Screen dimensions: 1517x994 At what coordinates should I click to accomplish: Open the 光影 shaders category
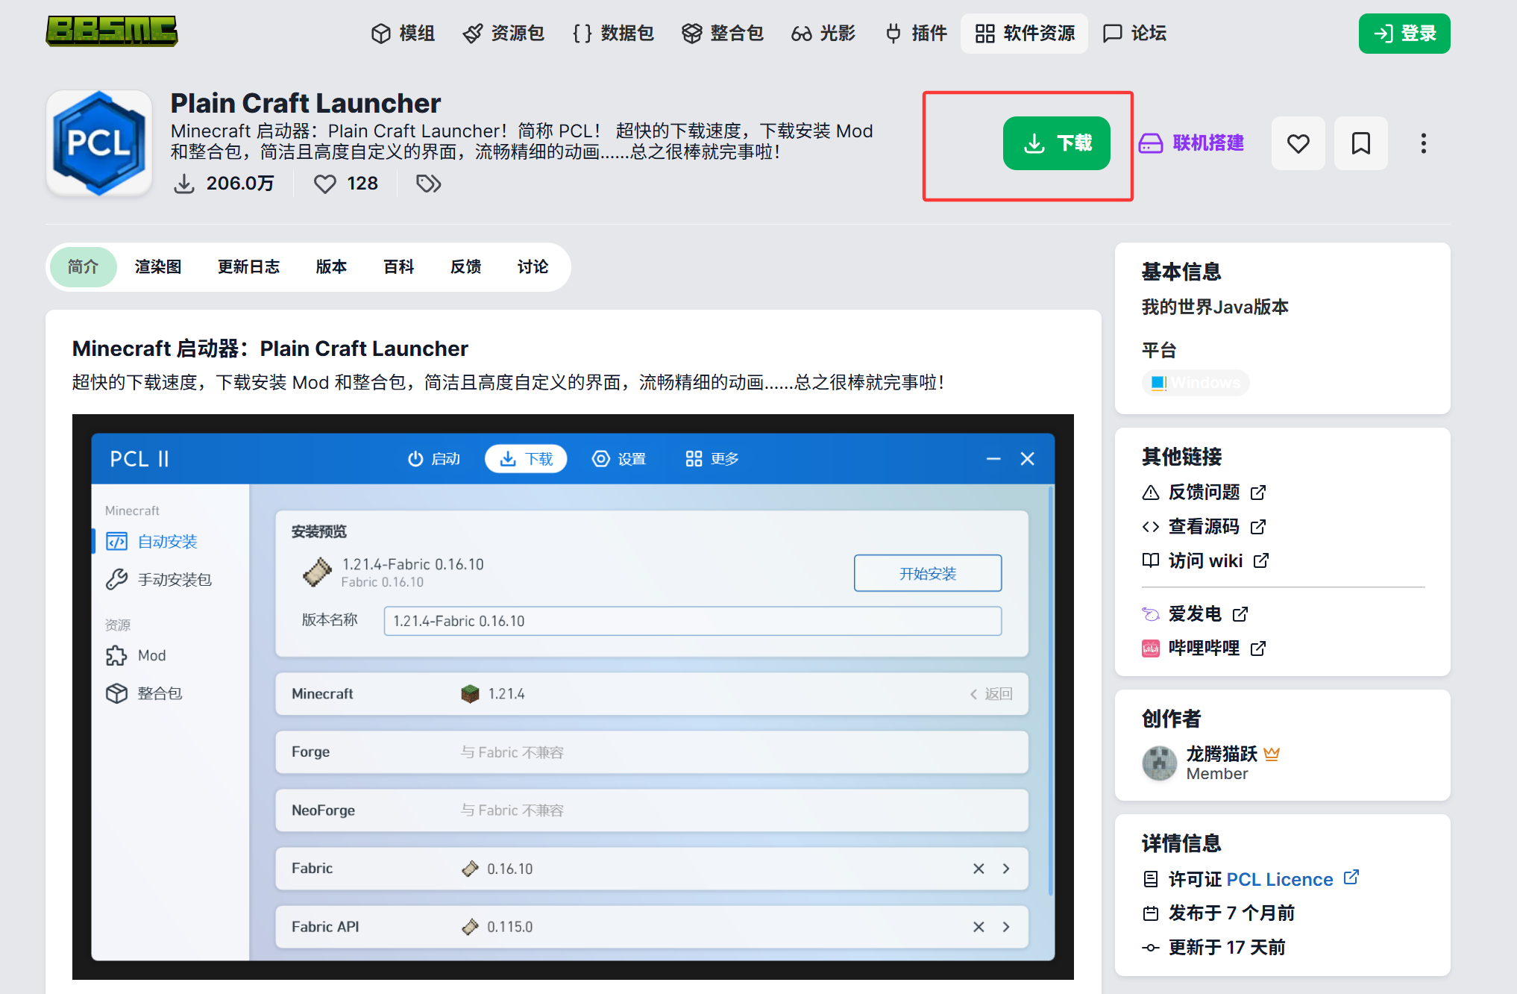tap(823, 34)
